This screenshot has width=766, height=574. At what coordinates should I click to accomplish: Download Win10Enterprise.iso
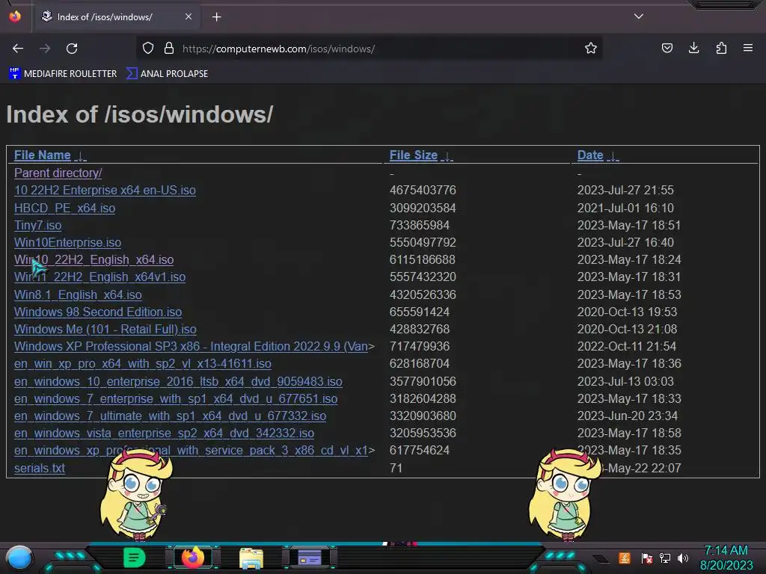(x=67, y=243)
